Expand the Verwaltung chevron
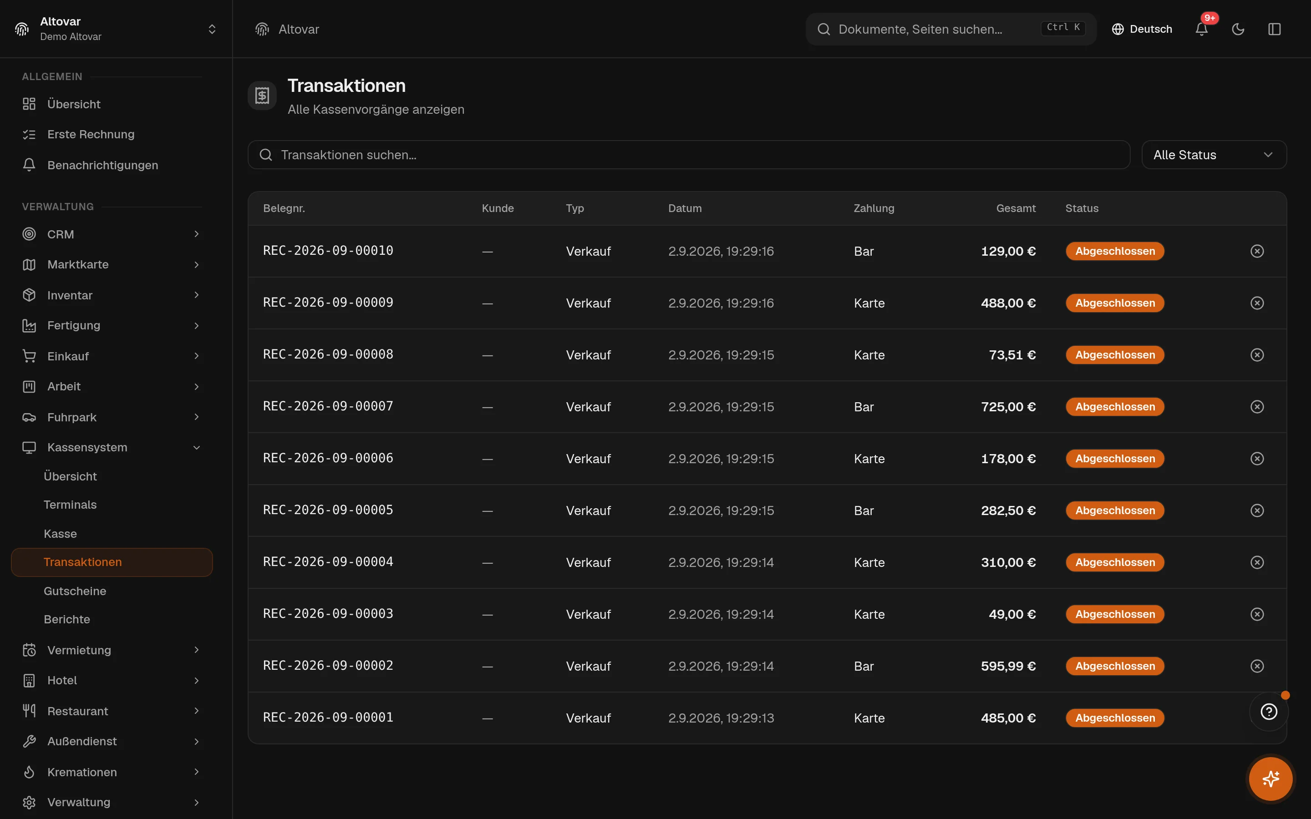 (197, 802)
